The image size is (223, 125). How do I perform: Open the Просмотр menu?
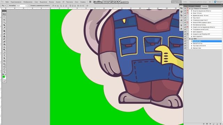click(x=69, y=2)
